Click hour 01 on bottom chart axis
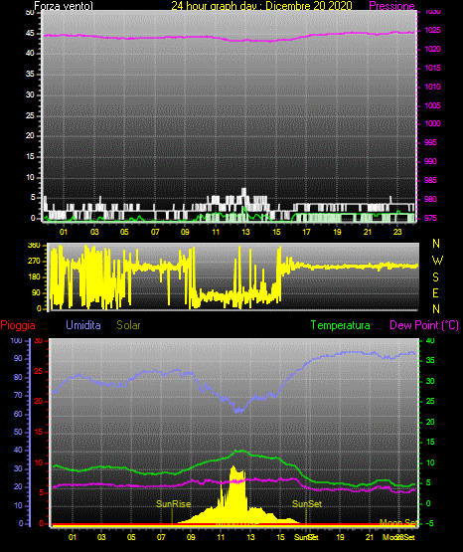The image size is (463, 552). 73,537
